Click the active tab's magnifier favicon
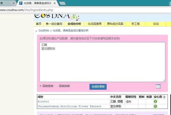Screen dimensions: 171x115 pos(21,3)
